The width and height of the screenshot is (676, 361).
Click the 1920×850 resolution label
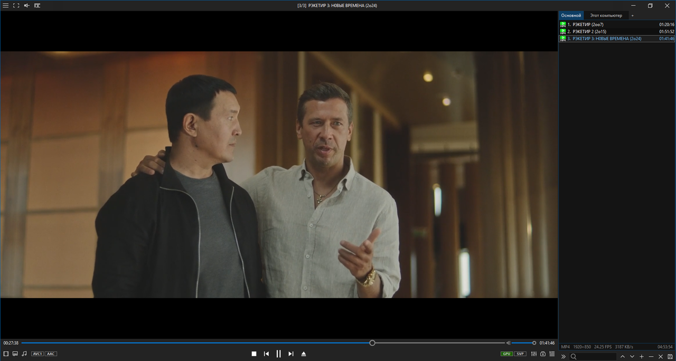pos(582,347)
